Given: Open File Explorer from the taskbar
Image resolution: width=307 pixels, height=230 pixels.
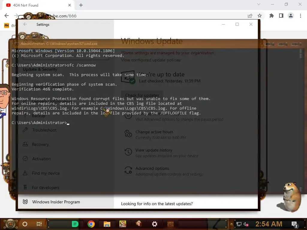Looking at the screenshot, I should 107,224.
